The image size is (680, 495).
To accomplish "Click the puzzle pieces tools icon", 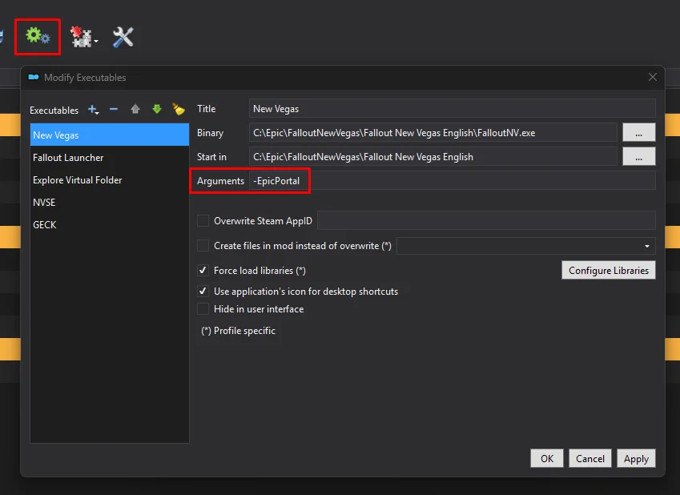I will (x=82, y=37).
